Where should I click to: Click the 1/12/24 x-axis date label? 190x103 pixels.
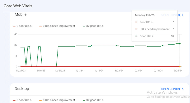tap(99, 71)
